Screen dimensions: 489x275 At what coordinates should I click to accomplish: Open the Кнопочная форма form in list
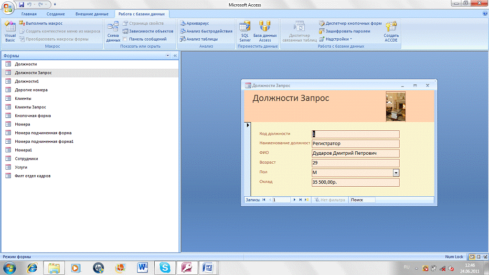click(x=32, y=116)
